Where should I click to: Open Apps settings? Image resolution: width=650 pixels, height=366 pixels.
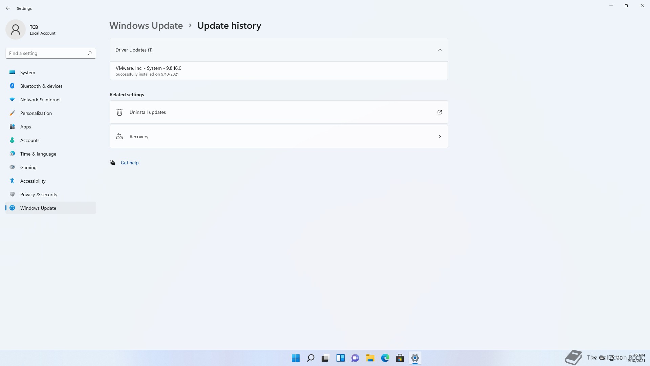(x=51, y=127)
